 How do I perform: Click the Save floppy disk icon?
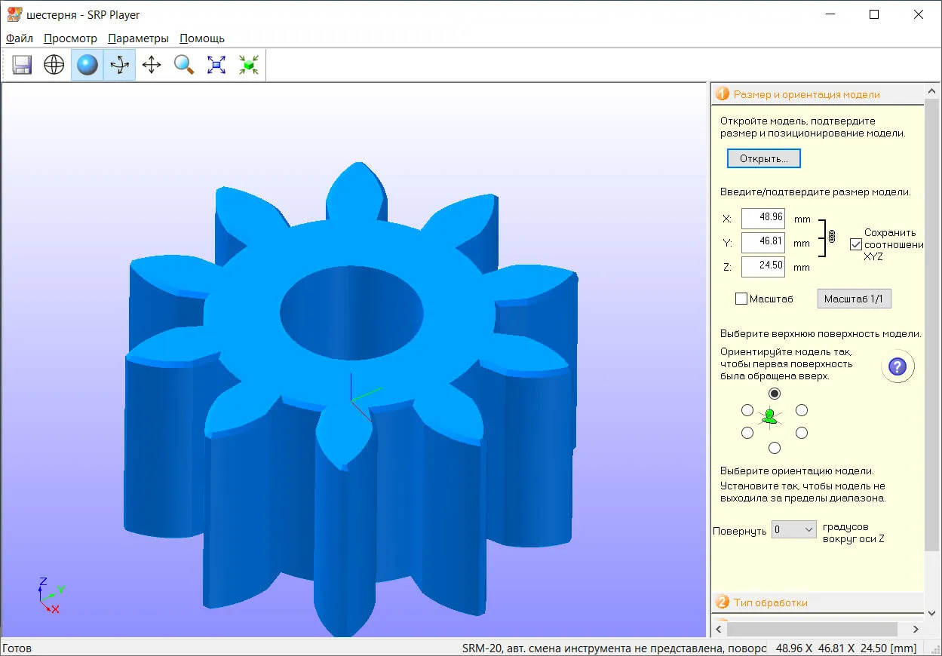[22, 65]
